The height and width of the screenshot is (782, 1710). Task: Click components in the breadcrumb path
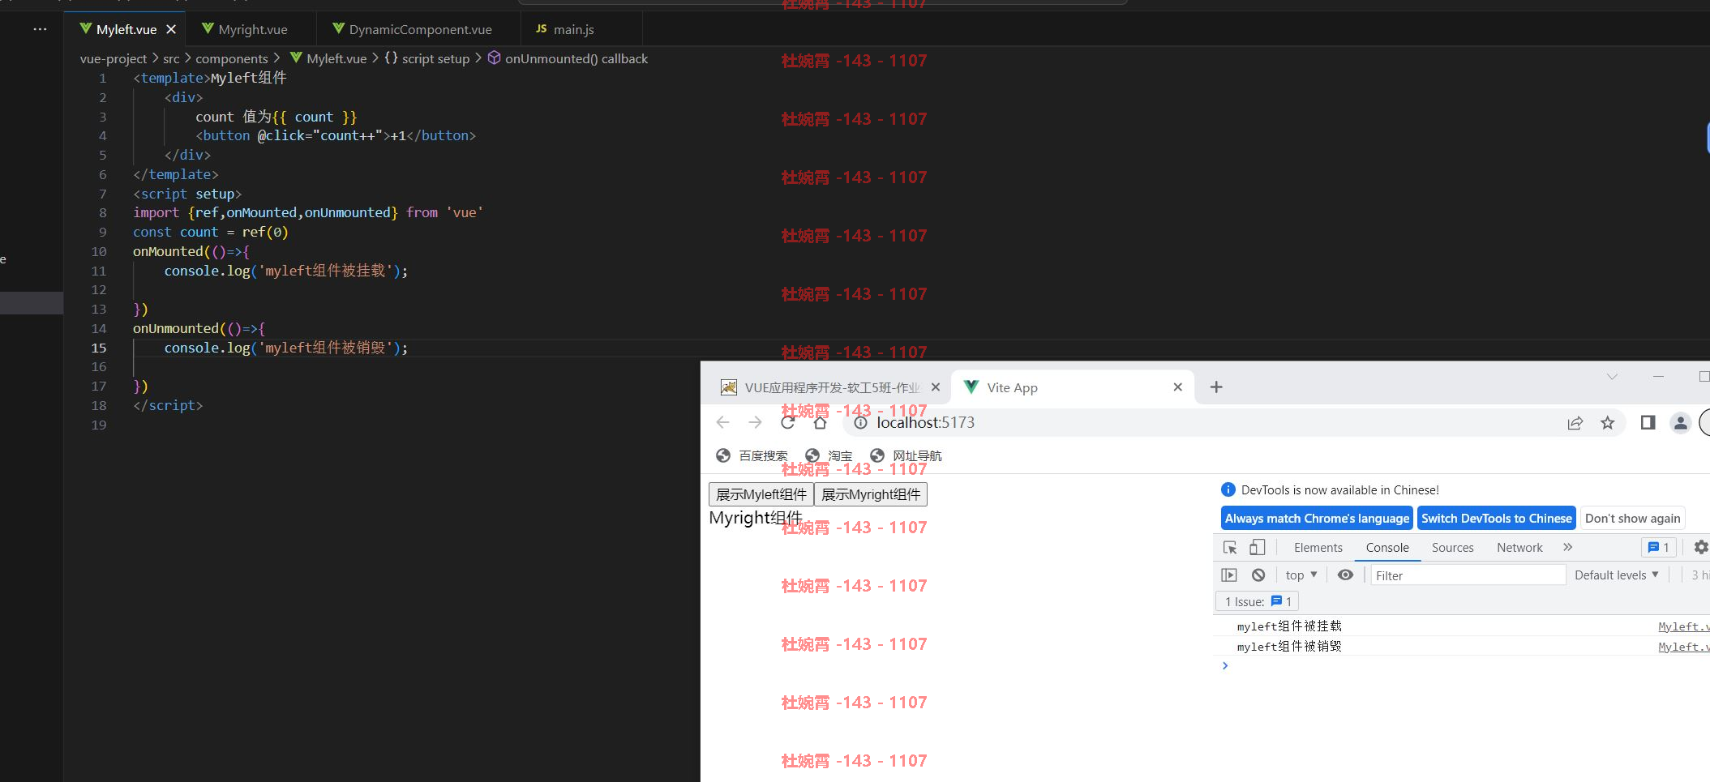(231, 58)
